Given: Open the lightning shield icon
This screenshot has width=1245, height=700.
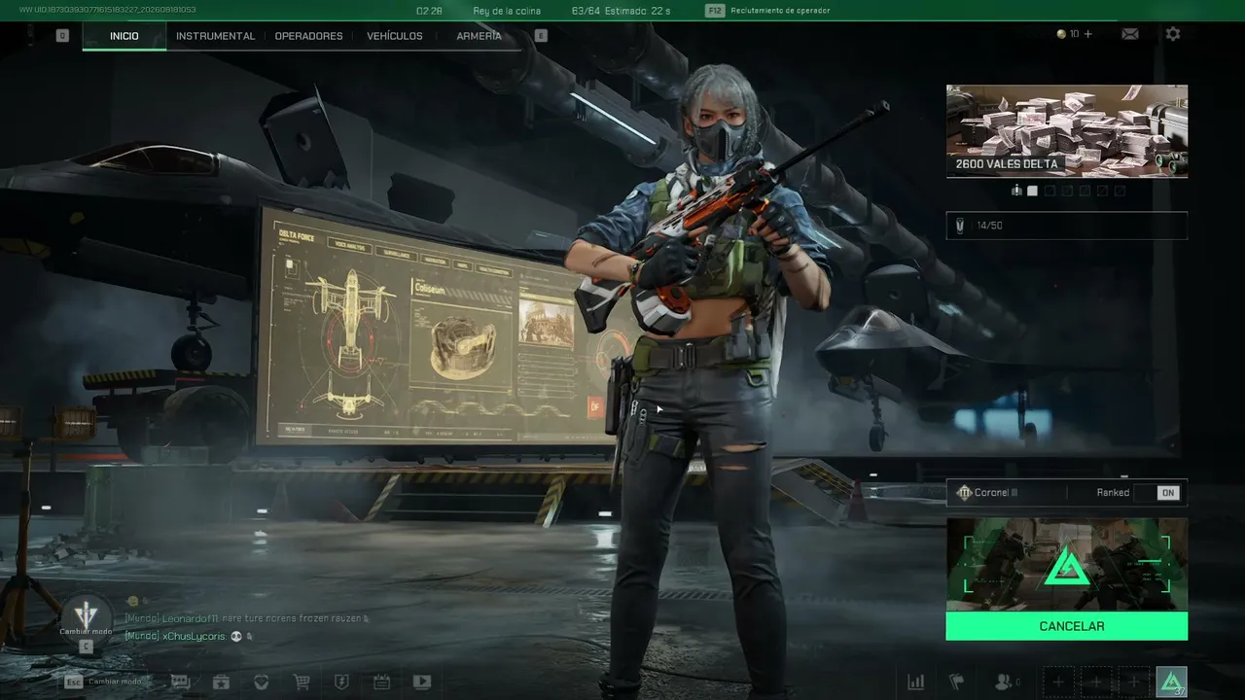Looking at the screenshot, I should pyautogui.click(x=341, y=682).
